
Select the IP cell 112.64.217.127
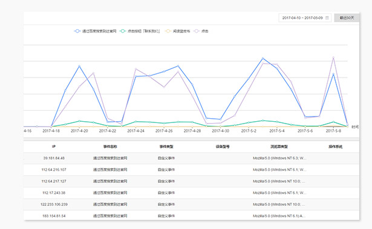(x=54, y=181)
